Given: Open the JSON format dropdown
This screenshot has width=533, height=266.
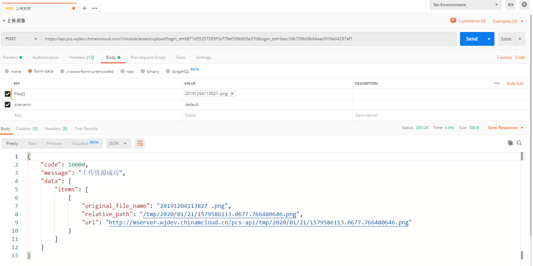Looking at the screenshot, I should 118,143.
